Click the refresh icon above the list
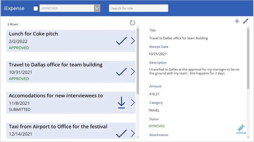 click(132, 23)
